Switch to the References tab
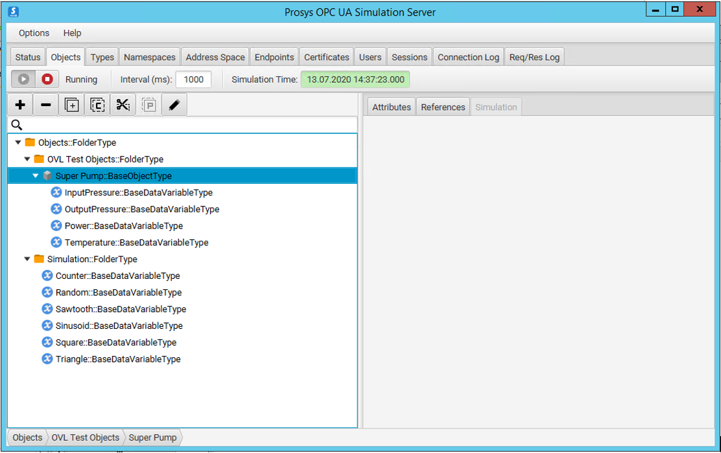Screen dimensions: 721x453 [x=443, y=106]
